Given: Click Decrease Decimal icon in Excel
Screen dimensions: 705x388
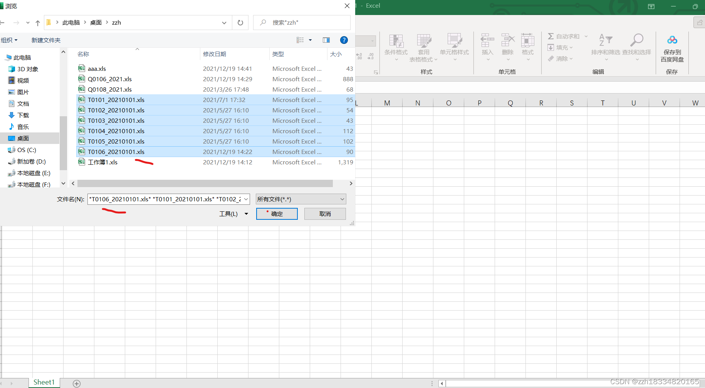Looking at the screenshot, I should point(371,56).
